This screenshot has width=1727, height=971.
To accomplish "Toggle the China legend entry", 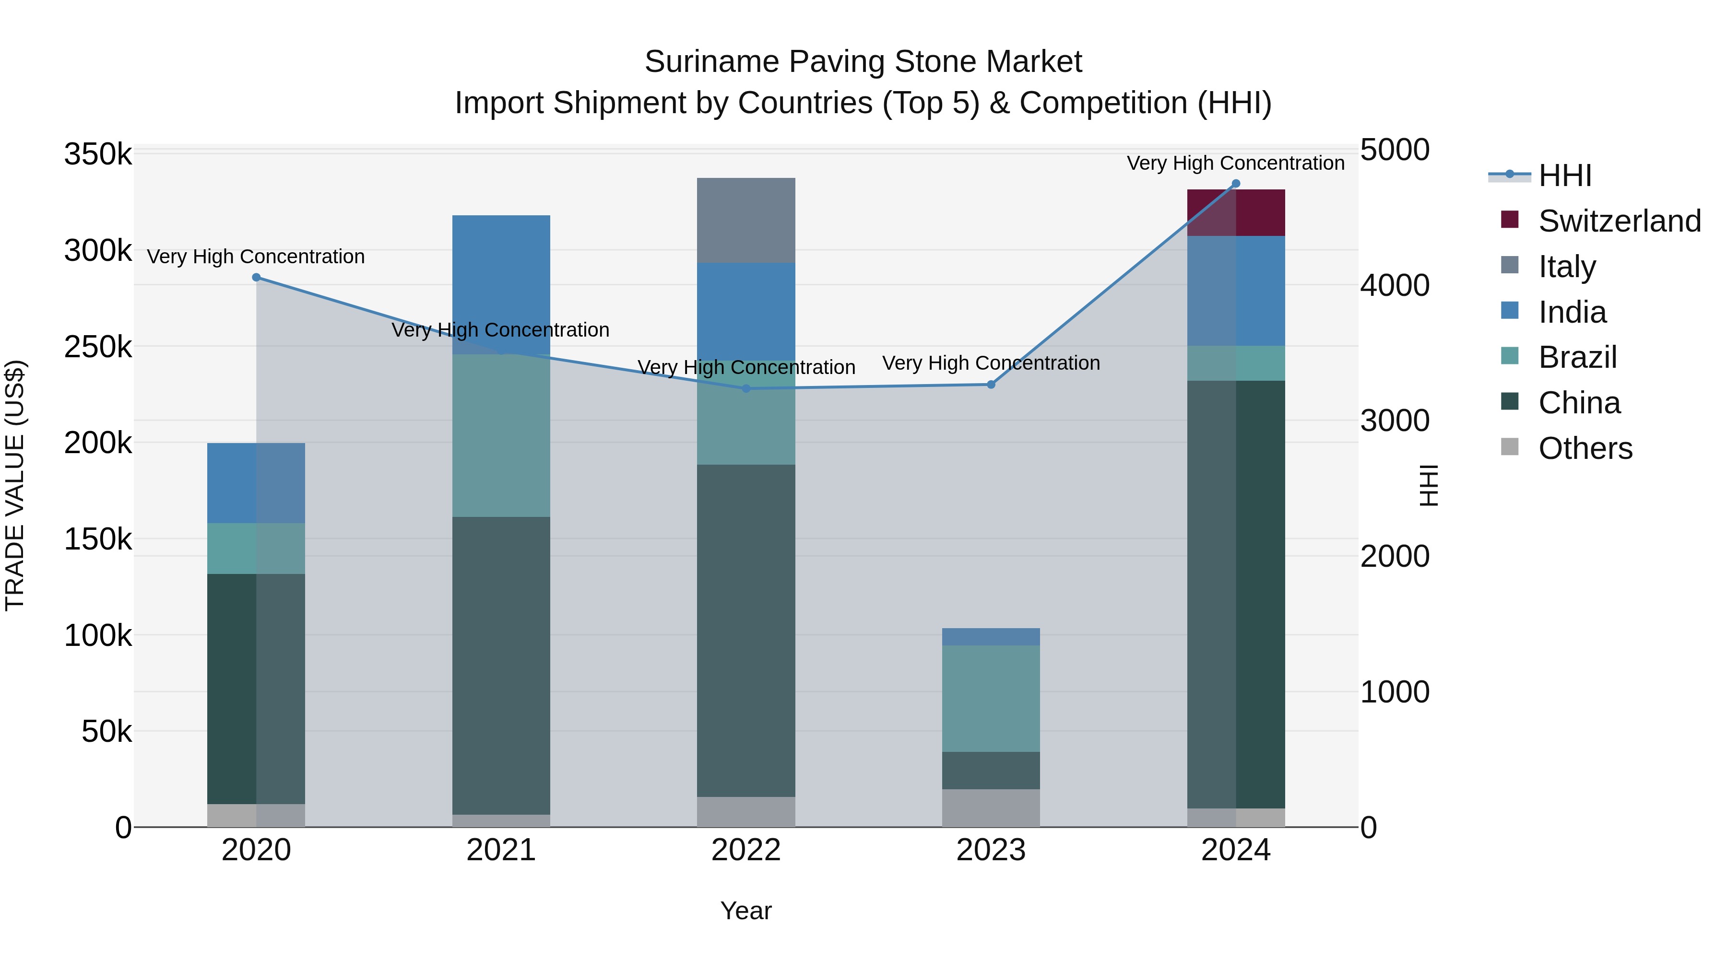I will click(x=1560, y=403).
